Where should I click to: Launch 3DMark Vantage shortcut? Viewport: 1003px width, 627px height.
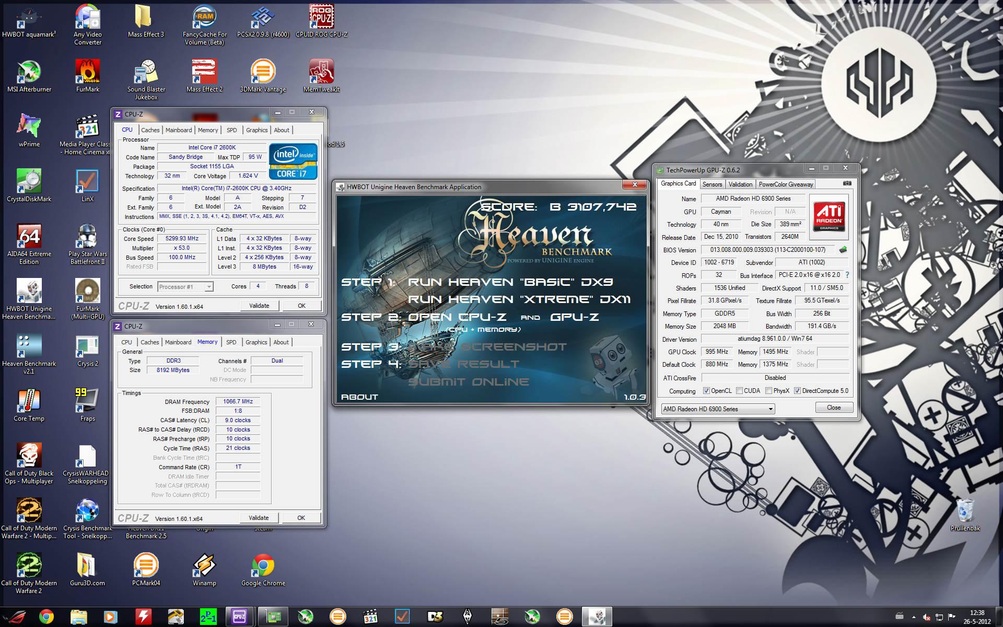point(263,76)
